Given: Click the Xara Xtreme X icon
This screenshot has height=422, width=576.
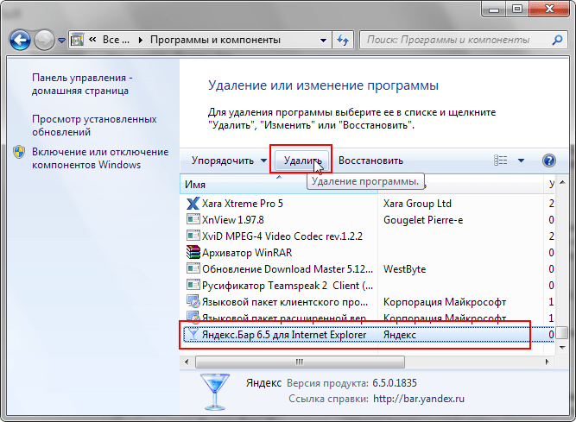Looking at the screenshot, I should pos(193,204).
